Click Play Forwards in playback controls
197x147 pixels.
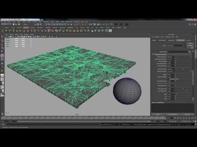pyautogui.click(x=186, y=118)
